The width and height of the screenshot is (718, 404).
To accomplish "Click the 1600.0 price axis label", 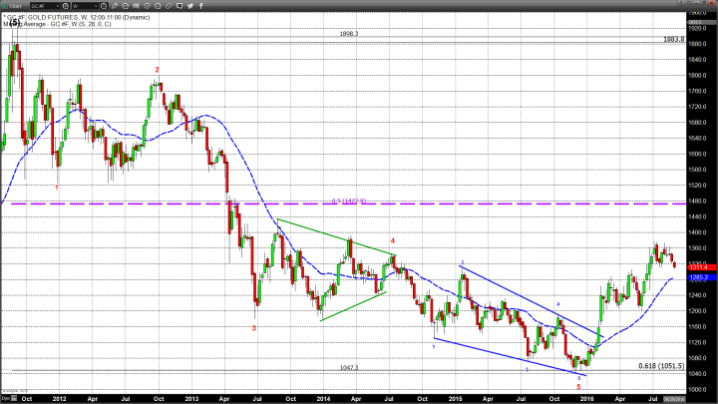I will (x=697, y=154).
